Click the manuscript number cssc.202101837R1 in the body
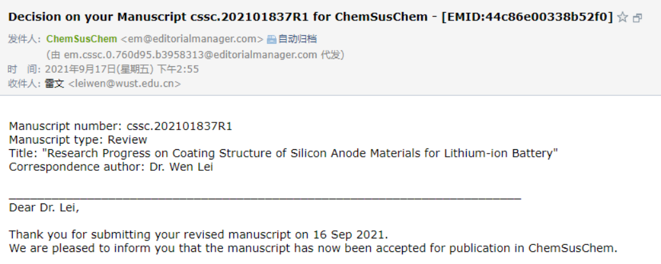Screen dimensions: 661x264 (180, 126)
